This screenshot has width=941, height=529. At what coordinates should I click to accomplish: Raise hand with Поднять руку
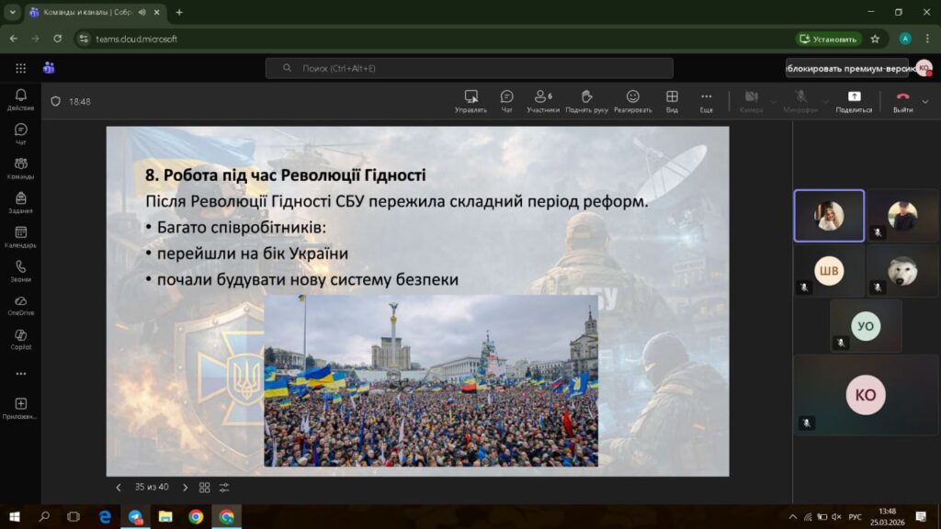pyautogui.click(x=586, y=100)
